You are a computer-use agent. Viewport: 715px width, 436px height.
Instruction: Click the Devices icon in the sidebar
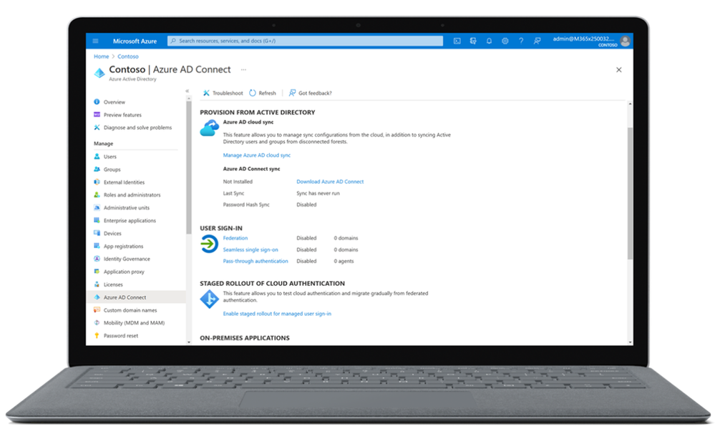coord(97,233)
